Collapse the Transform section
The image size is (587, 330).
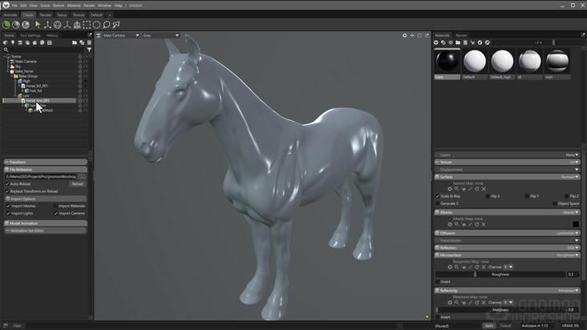45,163
